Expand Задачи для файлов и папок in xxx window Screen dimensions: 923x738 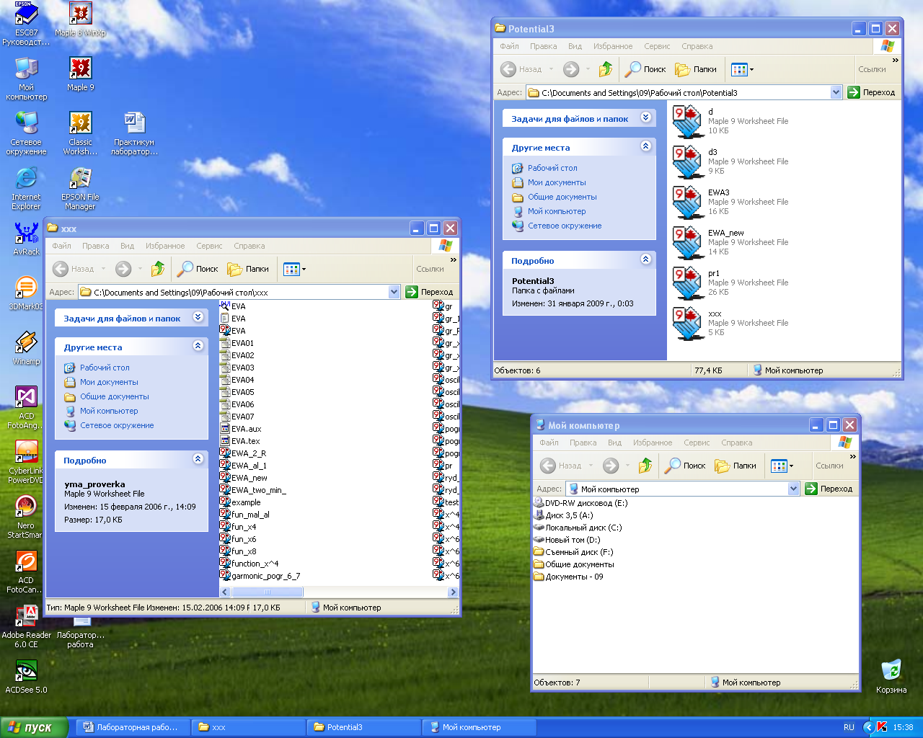click(198, 317)
